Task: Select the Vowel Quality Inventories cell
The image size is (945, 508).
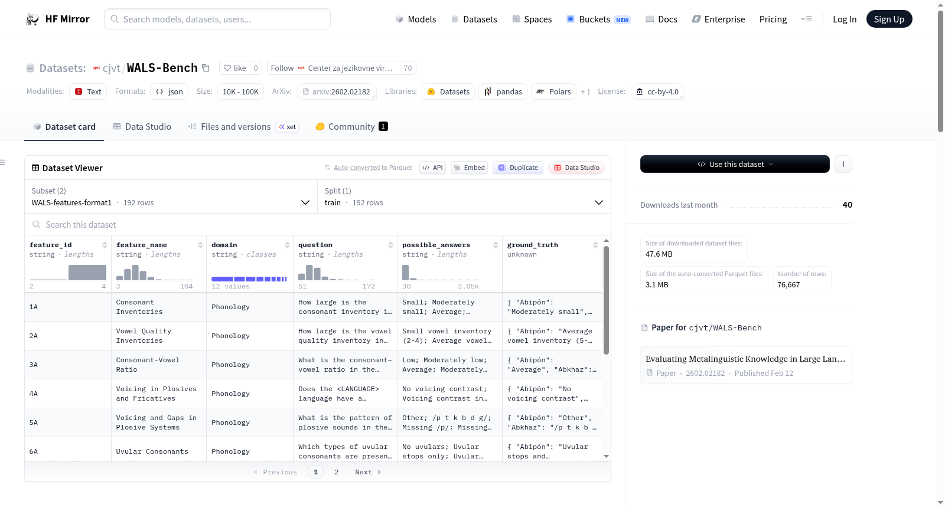Action: pos(159,336)
